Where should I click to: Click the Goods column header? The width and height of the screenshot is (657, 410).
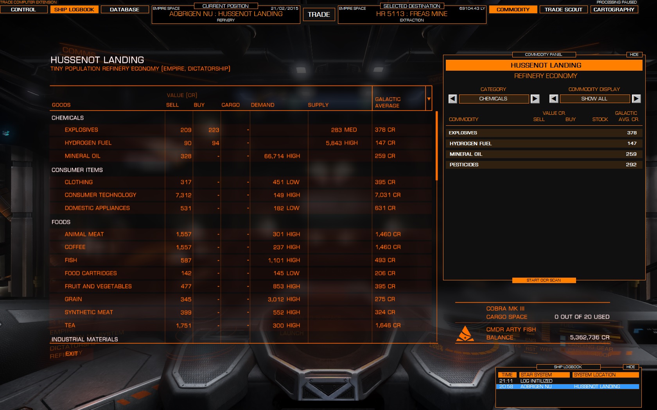click(61, 105)
